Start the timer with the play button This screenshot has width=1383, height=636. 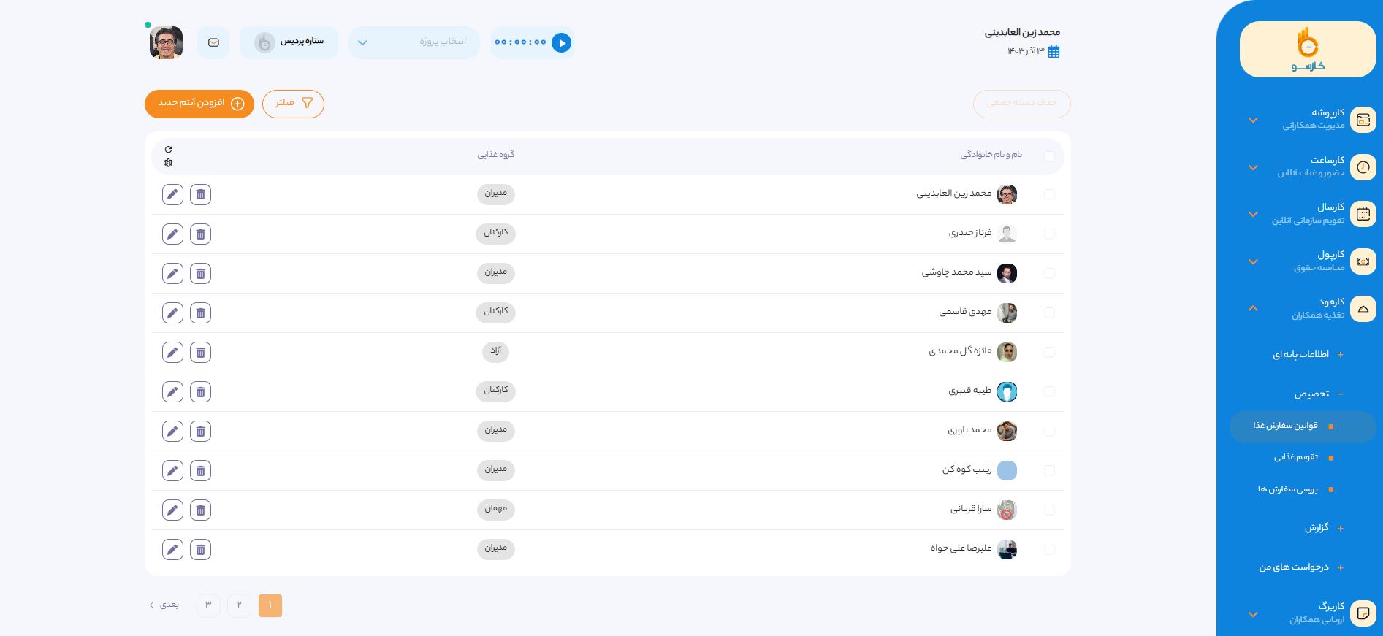click(561, 43)
